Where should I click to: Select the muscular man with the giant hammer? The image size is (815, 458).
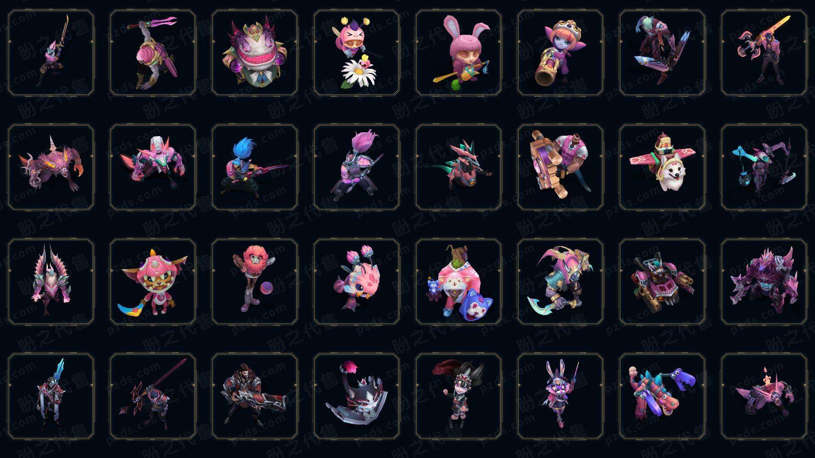[560, 167]
